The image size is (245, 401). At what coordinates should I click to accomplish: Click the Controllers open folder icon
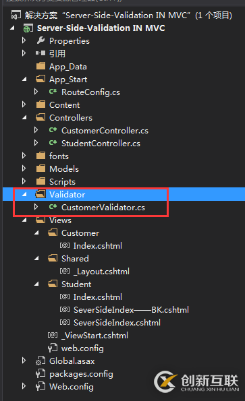click(40, 117)
